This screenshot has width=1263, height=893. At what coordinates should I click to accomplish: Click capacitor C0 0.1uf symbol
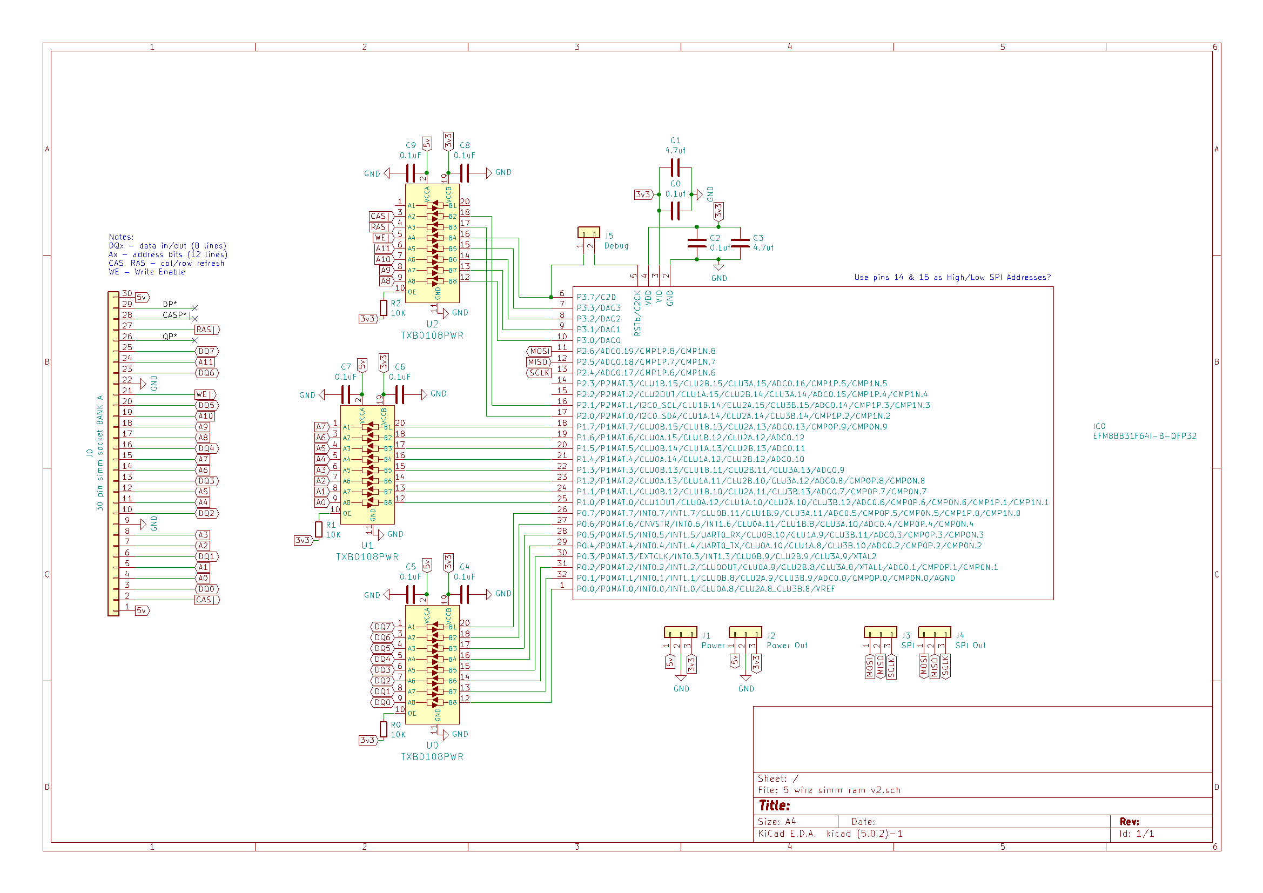[675, 210]
